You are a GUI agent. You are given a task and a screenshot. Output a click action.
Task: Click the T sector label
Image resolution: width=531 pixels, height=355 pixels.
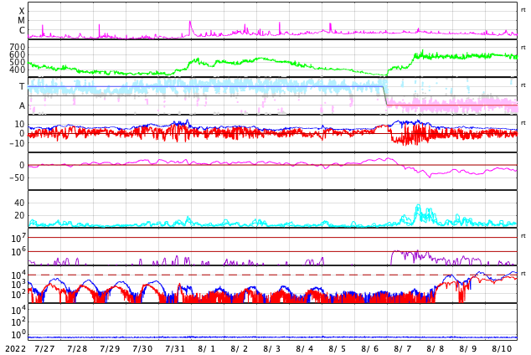(22, 86)
